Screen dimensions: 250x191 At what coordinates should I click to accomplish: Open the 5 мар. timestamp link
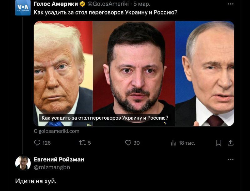(142, 4)
